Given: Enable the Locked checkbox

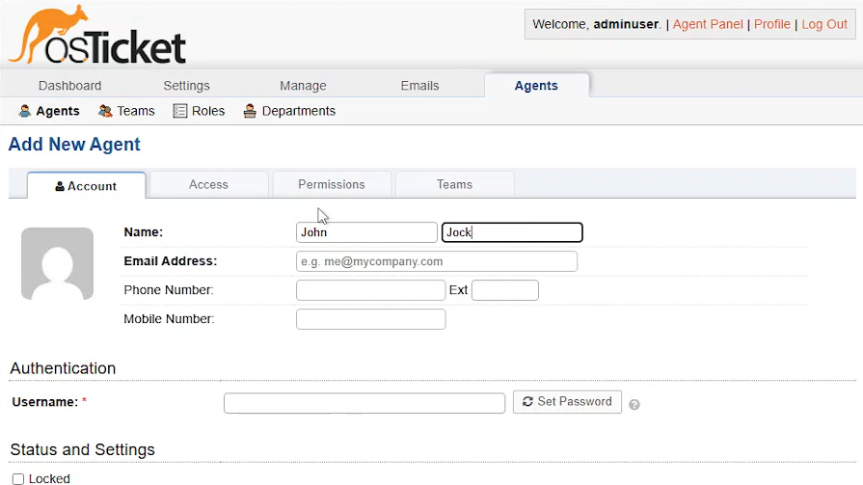Looking at the screenshot, I should [x=18, y=479].
